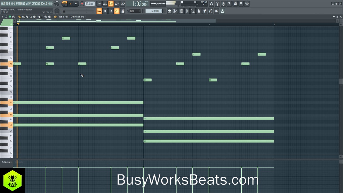Screen dimensions: 343x193
Task: Open the OPTIONS menu
Action: tap(36, 4)
